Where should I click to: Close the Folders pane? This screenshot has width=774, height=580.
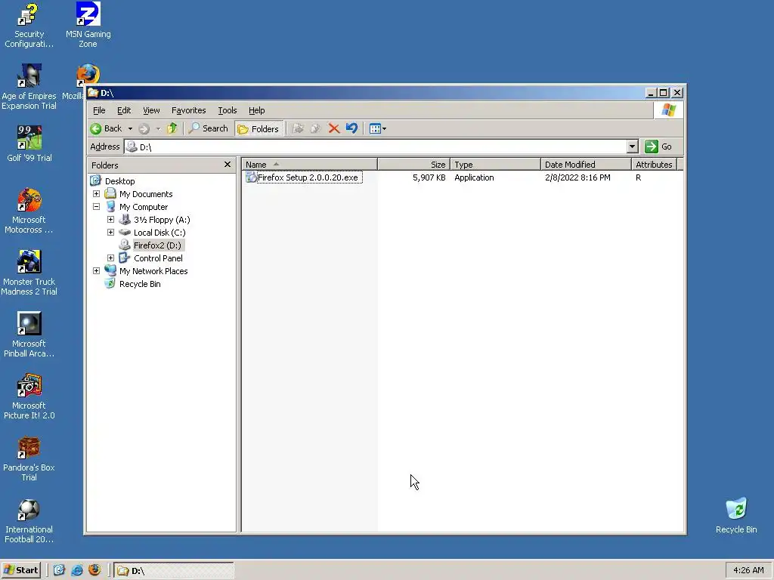click(228, 165)
